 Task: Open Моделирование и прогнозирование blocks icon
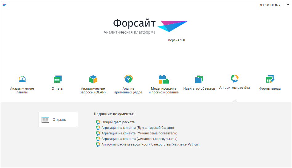pyautogui.click(x=164, y=79)
